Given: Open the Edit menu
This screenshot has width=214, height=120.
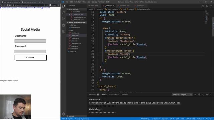Looking at the screenshot, I should coord(71,2).
